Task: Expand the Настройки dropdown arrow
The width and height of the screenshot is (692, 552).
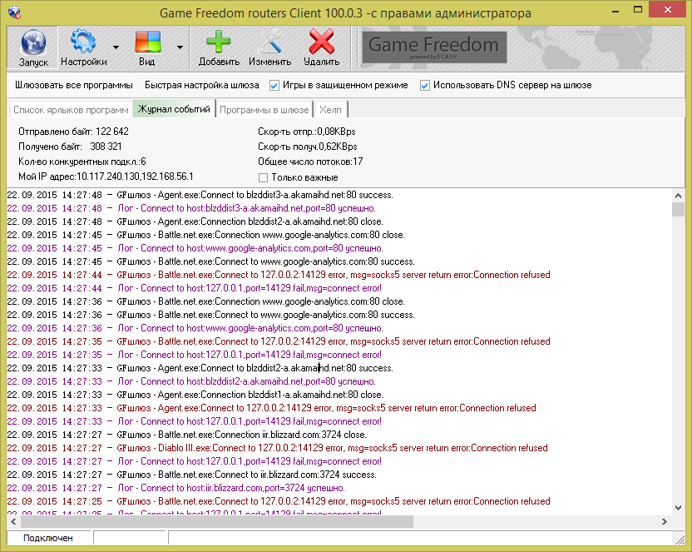Action: 116,47
